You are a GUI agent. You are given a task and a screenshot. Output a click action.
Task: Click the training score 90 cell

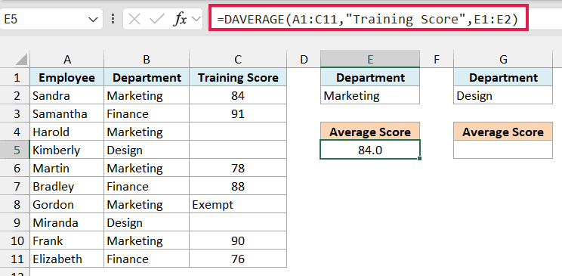[238, 240]
